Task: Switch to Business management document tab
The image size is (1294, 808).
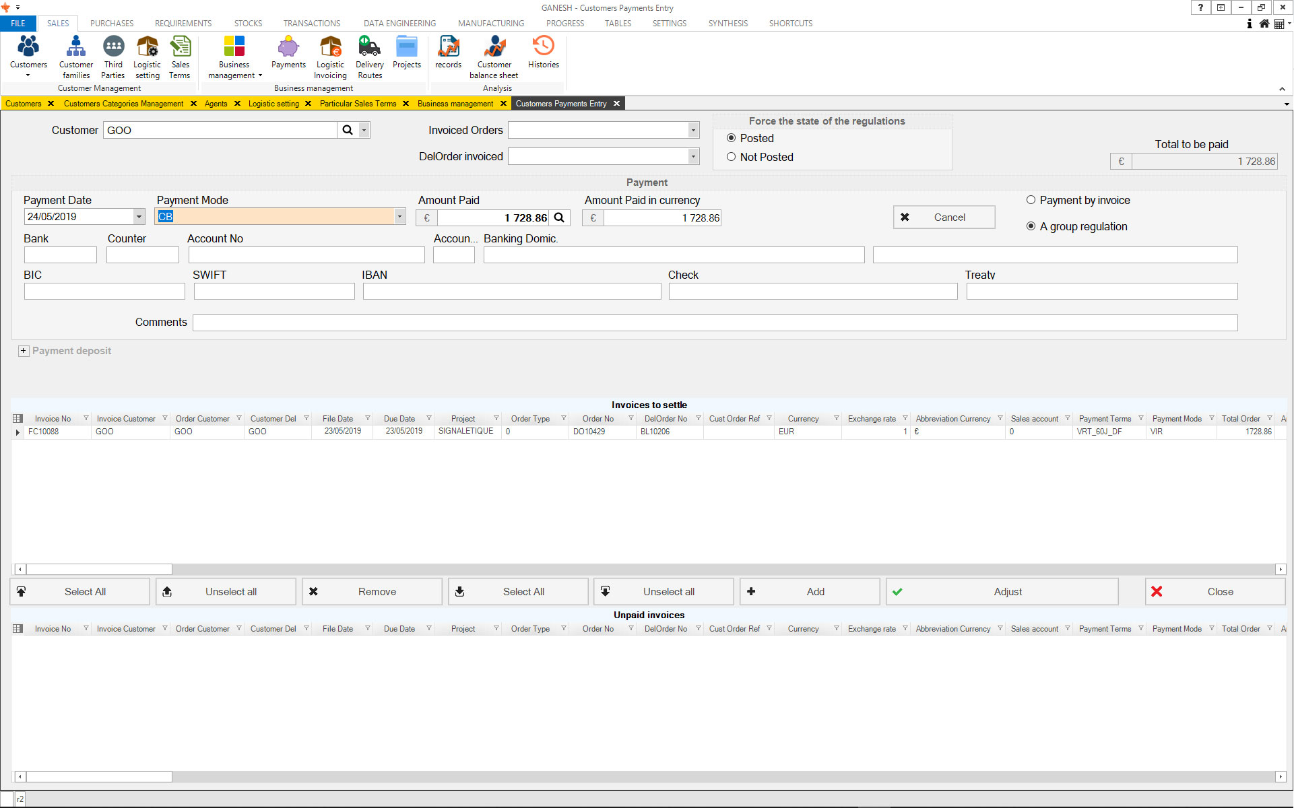Action: 455,104
